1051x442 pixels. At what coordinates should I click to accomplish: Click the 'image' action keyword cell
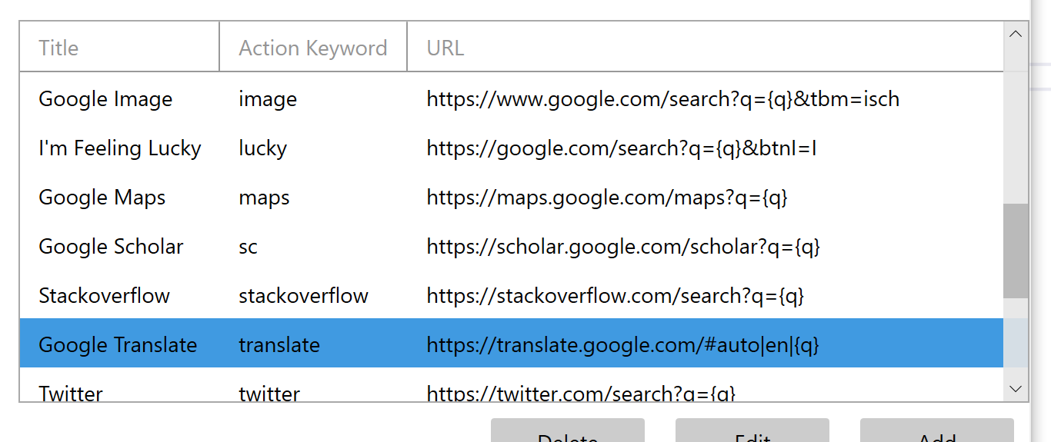268,99
